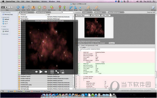157x98 pixels.
Task: Open the Branch tool
Action: click(x=71, y=7)
